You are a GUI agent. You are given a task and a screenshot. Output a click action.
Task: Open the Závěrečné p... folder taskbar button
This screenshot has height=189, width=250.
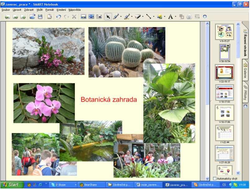(x=120, y=185)
